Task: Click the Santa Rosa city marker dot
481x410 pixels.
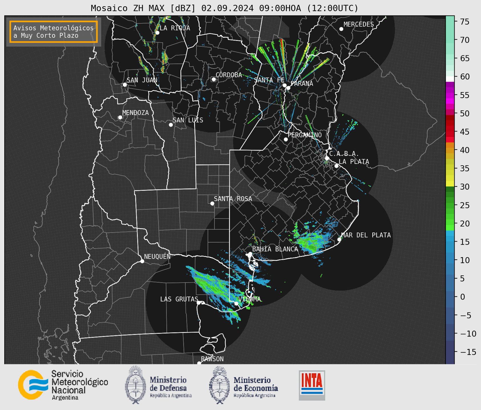Action: coord(212,204)
